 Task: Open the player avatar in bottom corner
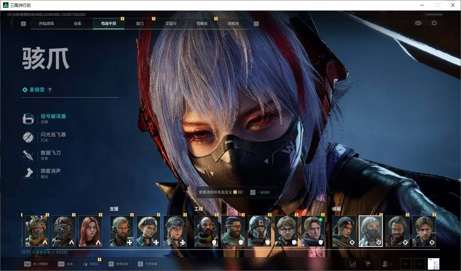click(434, 264)
